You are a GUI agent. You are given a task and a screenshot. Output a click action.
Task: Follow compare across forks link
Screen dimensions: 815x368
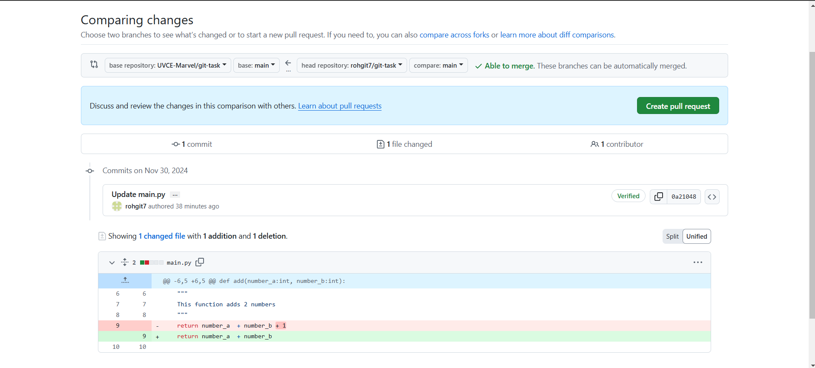pos(454,35)
